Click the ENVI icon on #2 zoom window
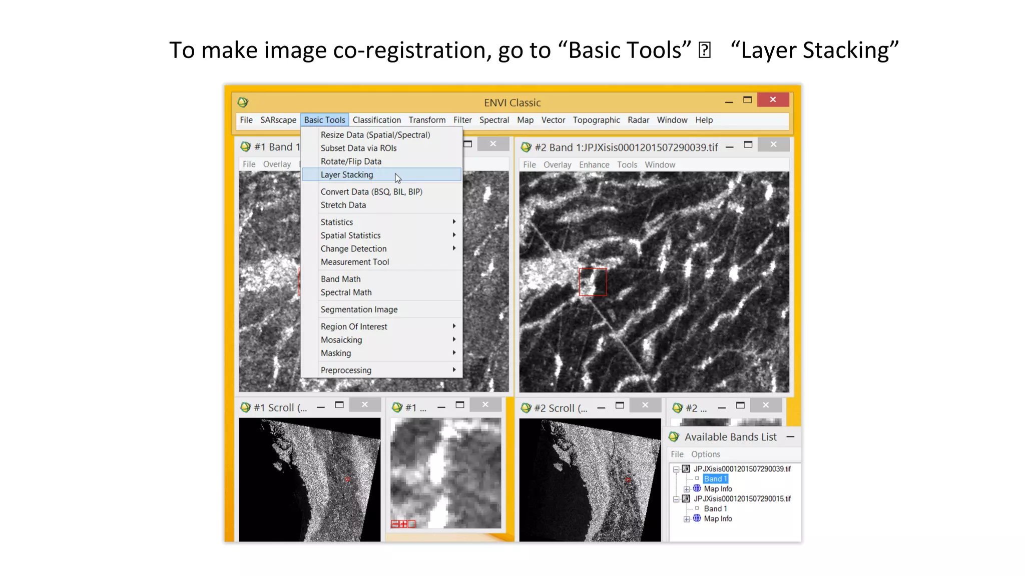Viewport: 1025px width, 576px height. 678,407
